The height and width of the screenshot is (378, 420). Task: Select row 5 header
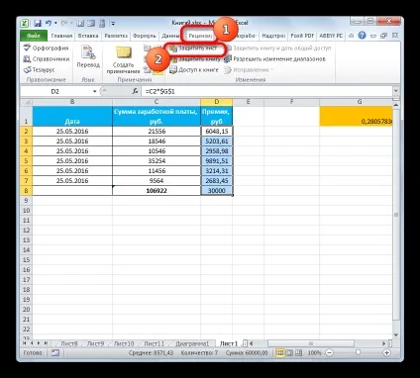point(26,161)
